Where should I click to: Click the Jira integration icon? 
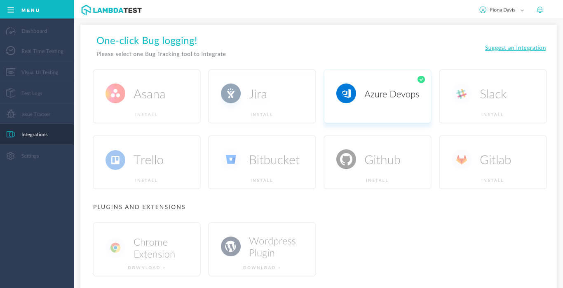point(230,93)
